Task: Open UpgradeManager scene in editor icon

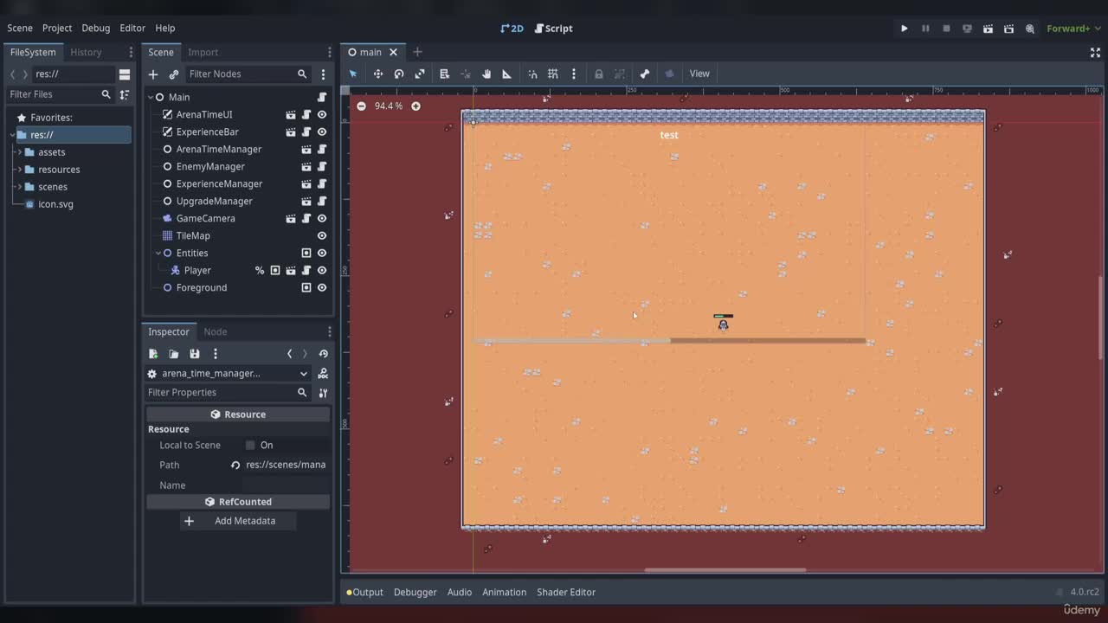Action: (x=306, y=201)
